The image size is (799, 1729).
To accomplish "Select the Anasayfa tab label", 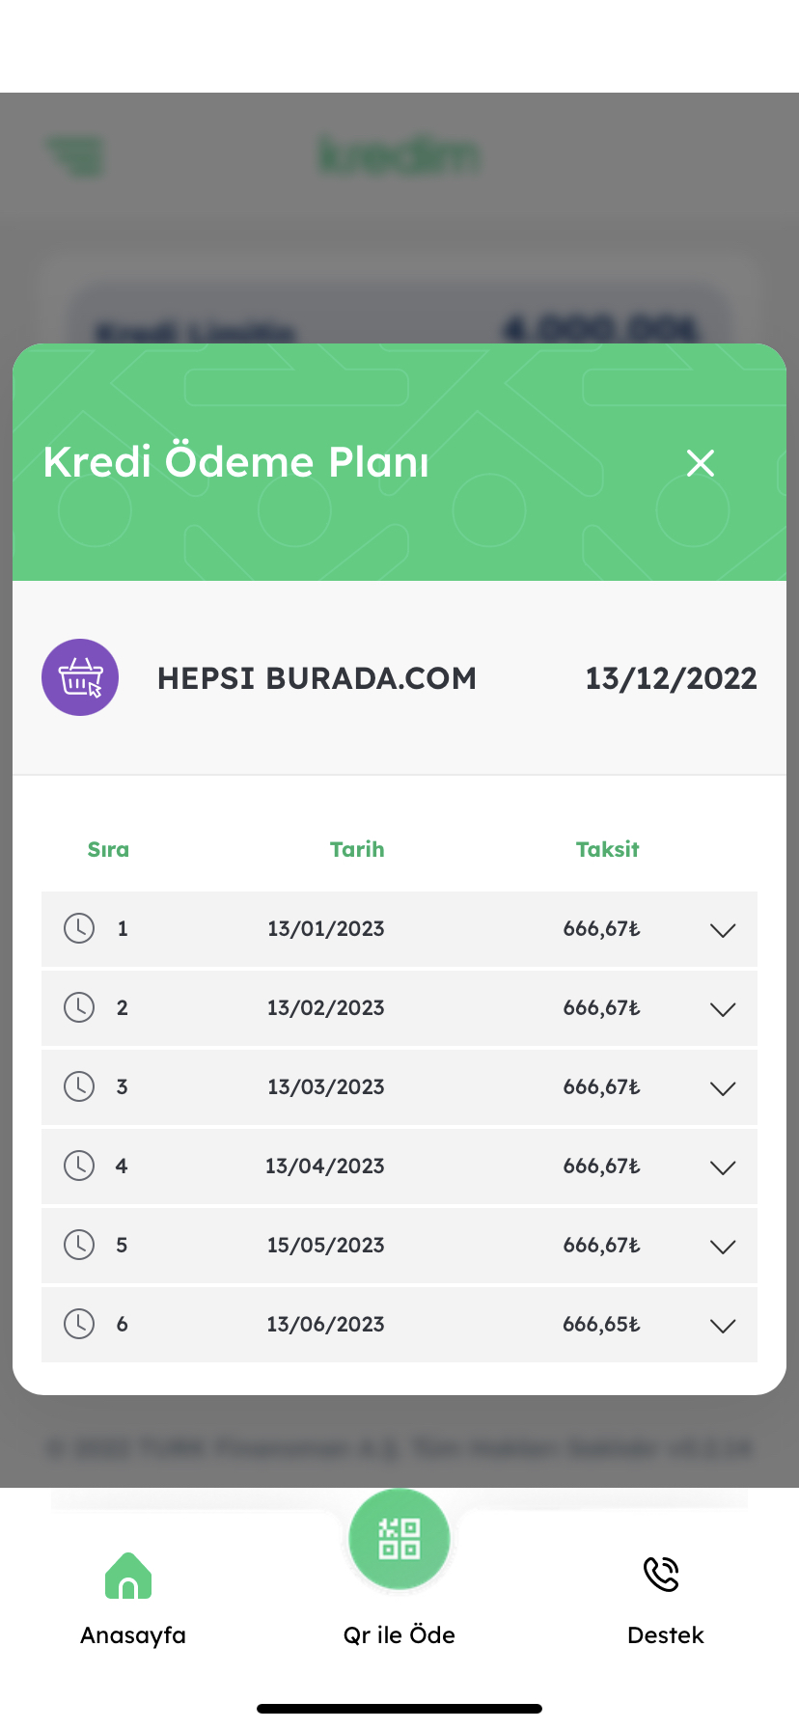I will (133, 1635).
